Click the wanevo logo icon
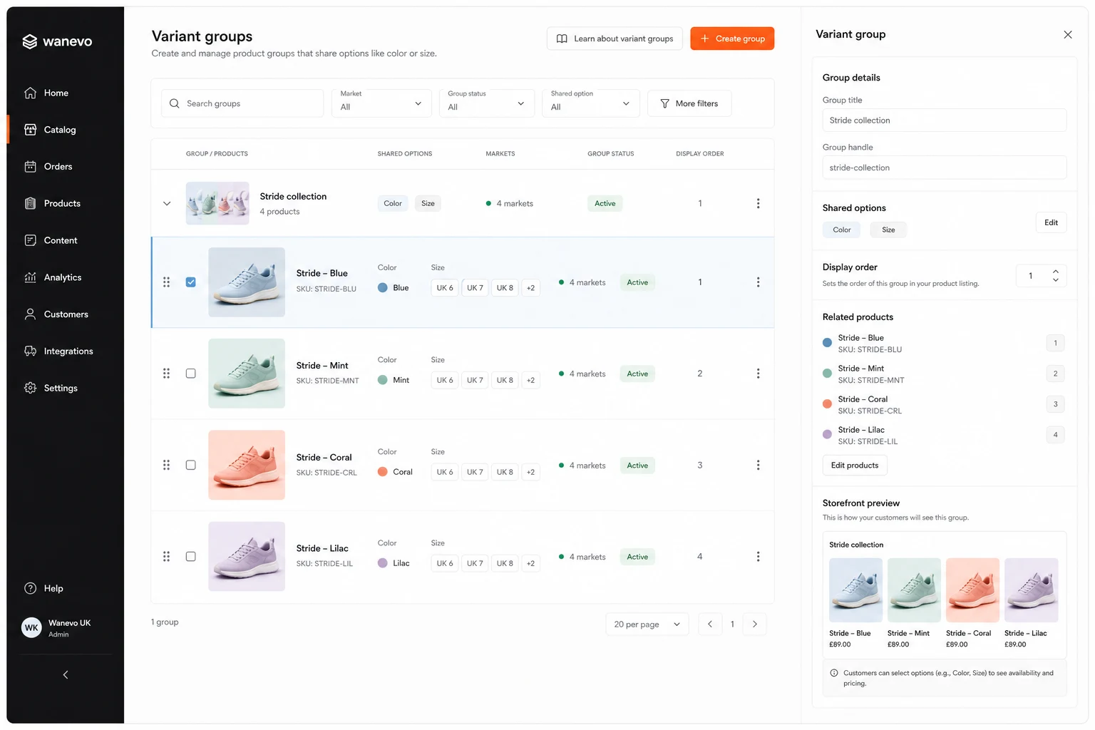The height and width of the screenshot is (730, 1095). [x=29, y=41]
